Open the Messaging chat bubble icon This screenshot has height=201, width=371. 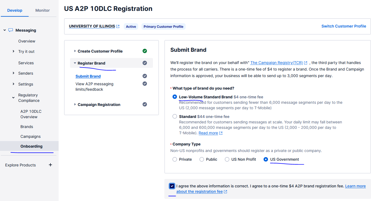coord(10,30)
